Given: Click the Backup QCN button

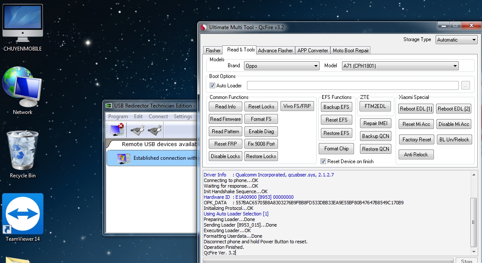Looking at the screenshot, I should point(375,136).
